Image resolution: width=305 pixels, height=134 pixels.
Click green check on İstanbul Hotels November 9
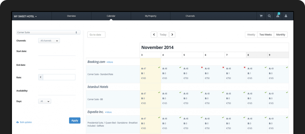click(287, 92)
